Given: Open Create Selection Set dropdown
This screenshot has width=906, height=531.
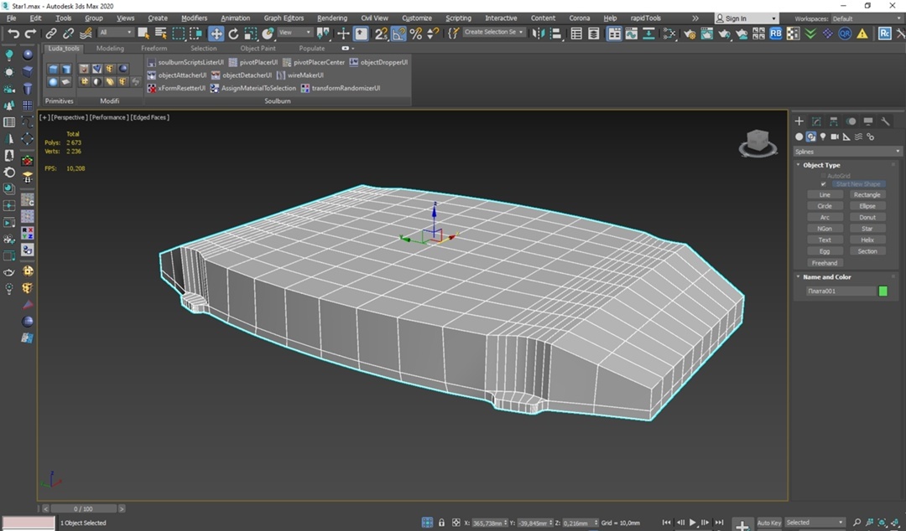Looking at the screenshot, I should 495,33.
